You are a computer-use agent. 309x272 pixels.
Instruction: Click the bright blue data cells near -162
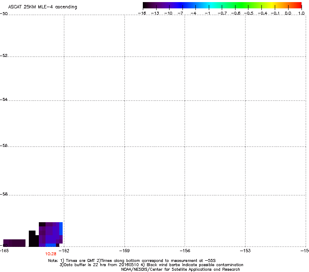(61, 228)
